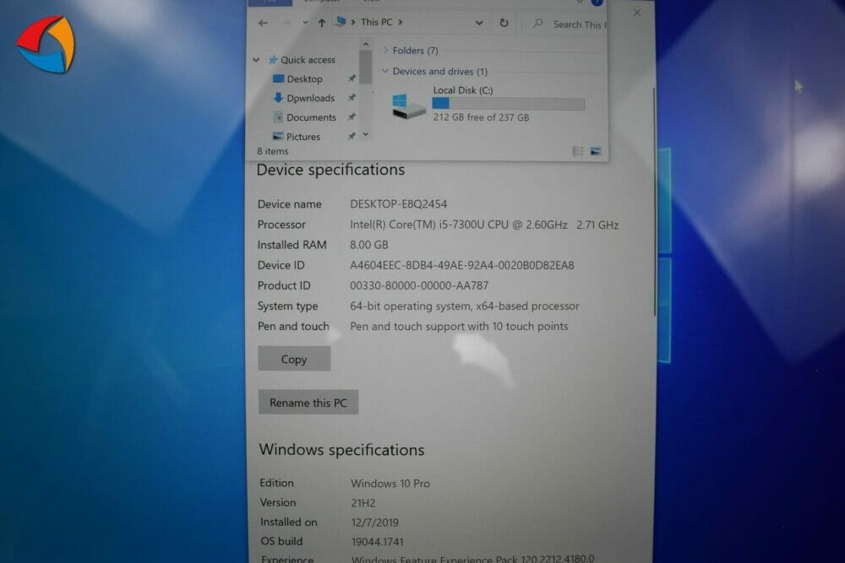Open address bar history dropdown
This screenshot has height=563, width=845.
(x=478, y=23)
